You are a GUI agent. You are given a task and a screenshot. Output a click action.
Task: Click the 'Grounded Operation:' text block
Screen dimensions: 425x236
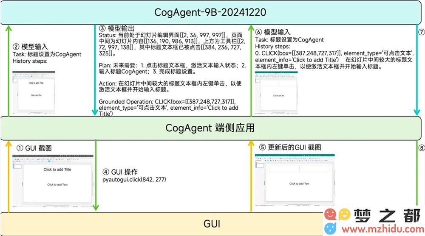point(169,108)
